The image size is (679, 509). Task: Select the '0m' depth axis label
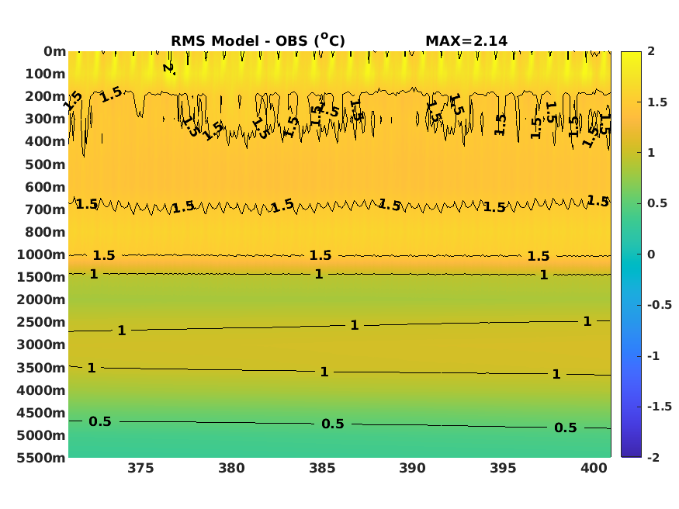[54, 51]
